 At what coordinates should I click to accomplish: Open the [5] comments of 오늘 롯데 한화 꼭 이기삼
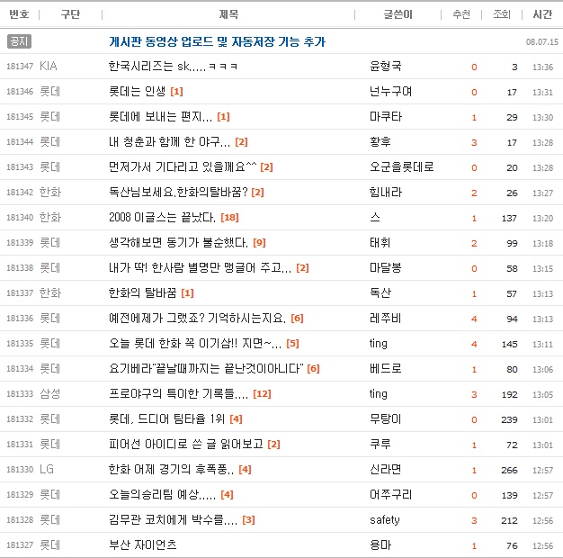(292, 344)
